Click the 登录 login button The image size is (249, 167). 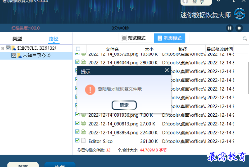tap(196, 2)
